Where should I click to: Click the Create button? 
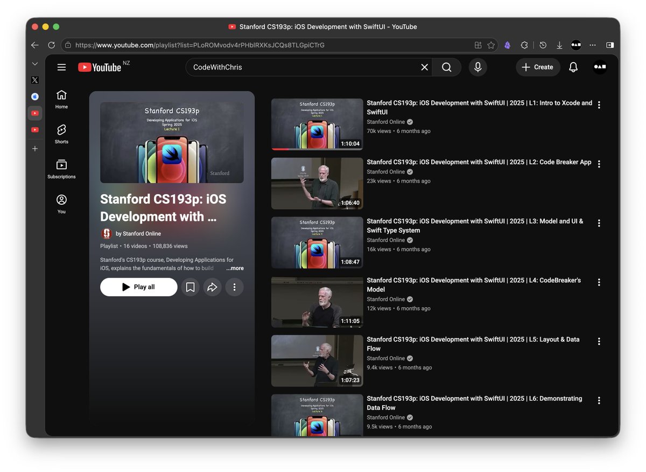point(538,67)
